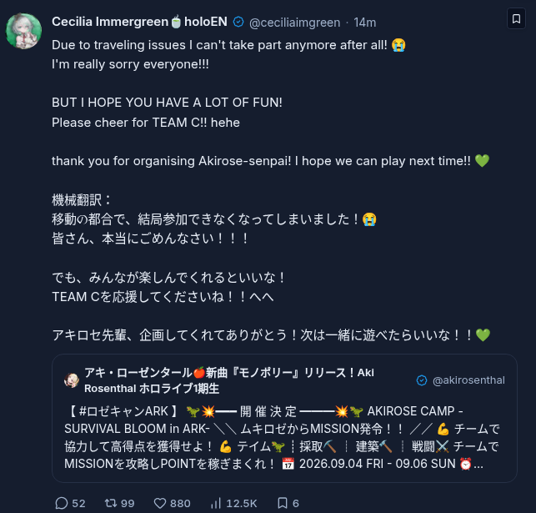Open Cecilia Immergreen's profile avatar

tap(24, 31)
